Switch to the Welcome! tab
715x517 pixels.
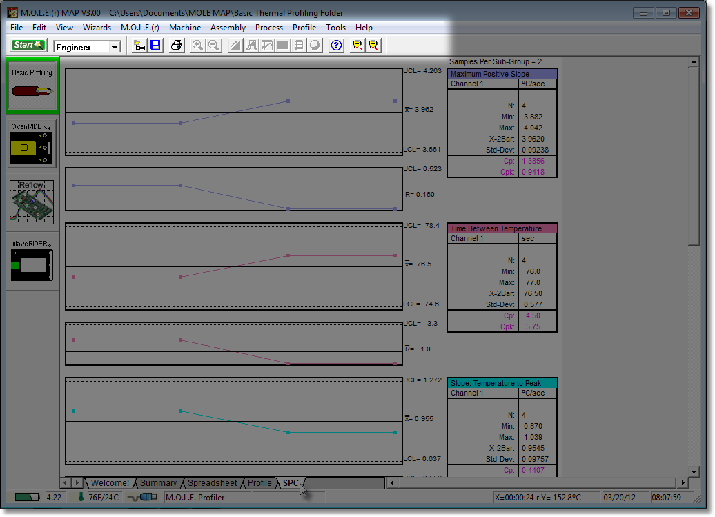tap(110, 482)
